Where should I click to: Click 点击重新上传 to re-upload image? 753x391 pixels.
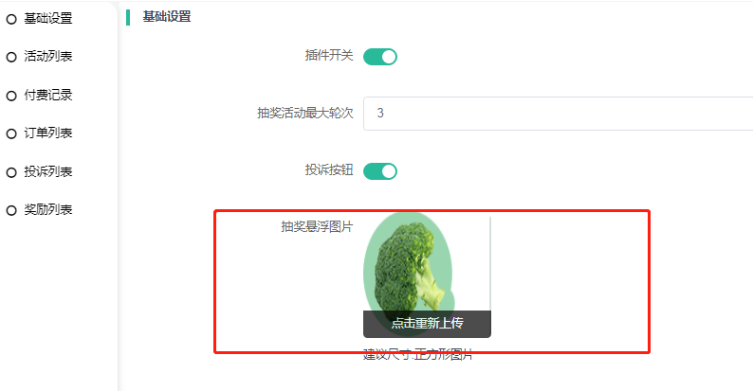(x=427, y=324)
